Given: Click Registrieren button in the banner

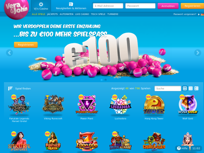Looking at the screenshot, I should 26,45.
